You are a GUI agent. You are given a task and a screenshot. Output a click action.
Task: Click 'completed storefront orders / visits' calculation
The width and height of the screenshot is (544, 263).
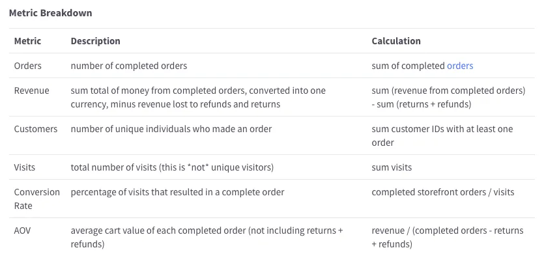443,192
